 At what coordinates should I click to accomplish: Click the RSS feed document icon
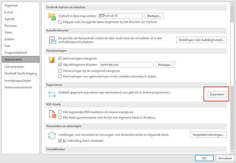click(x=53, y=114)
